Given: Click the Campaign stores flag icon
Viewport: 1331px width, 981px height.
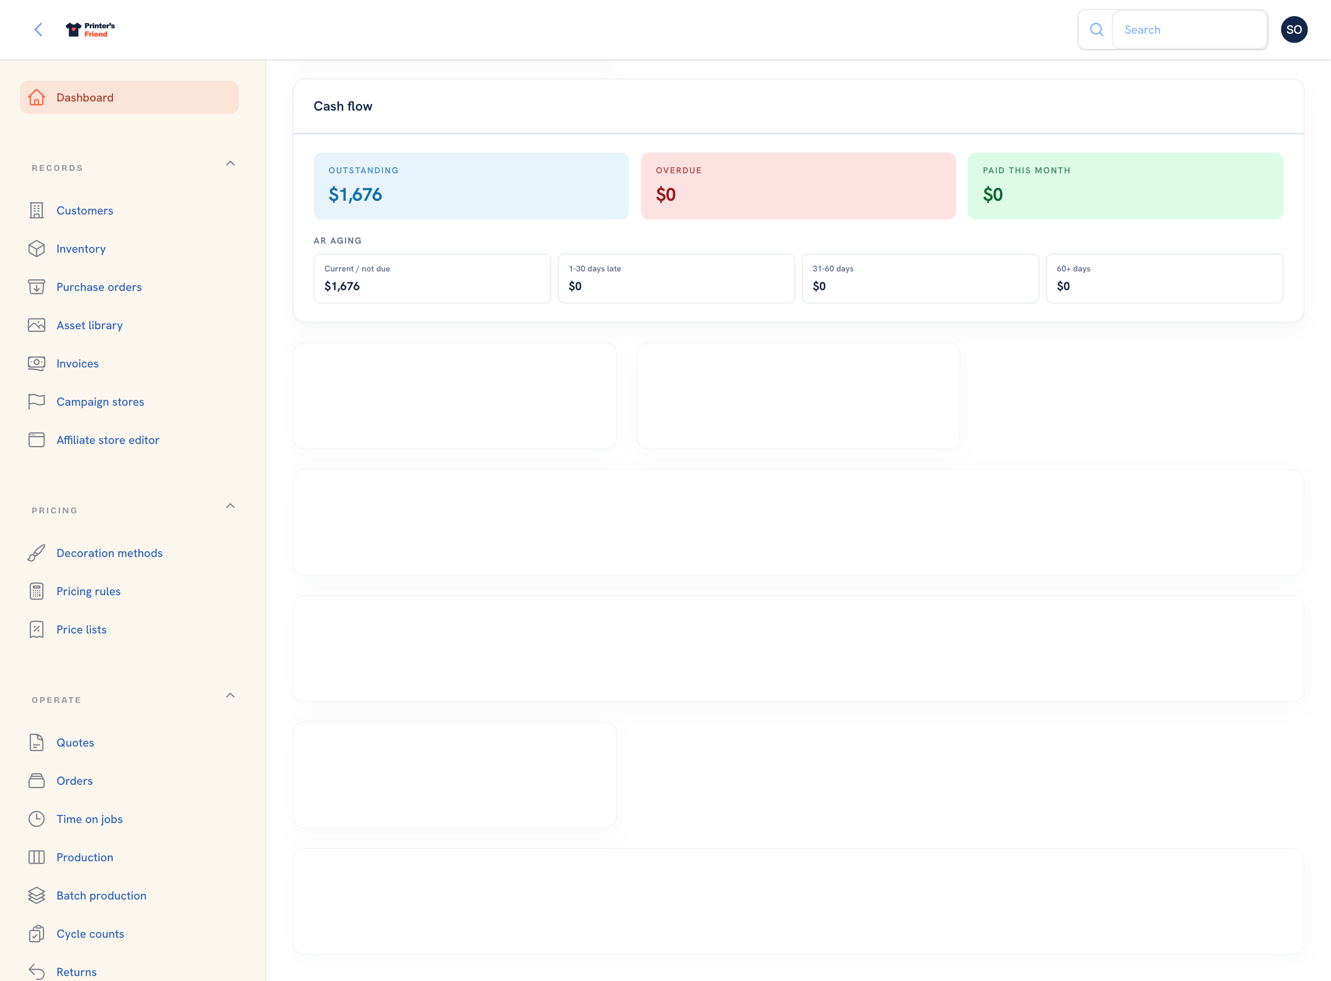Looking at the screenshot, I should pos(37,402).
